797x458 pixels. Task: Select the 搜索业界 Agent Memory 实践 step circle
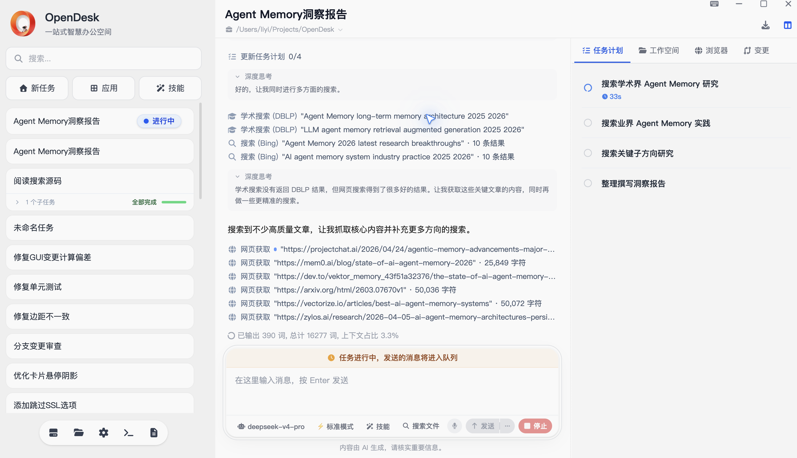[x=588, y=123]
